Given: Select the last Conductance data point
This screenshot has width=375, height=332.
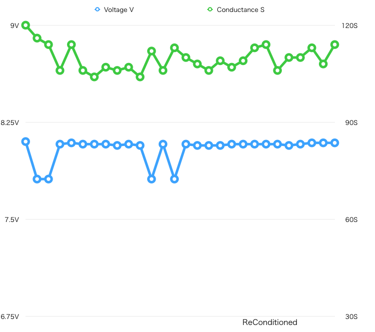Looking at the screenshot, I should click(x=335, y=44).
